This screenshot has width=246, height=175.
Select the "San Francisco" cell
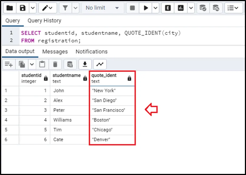pos(109,110)
